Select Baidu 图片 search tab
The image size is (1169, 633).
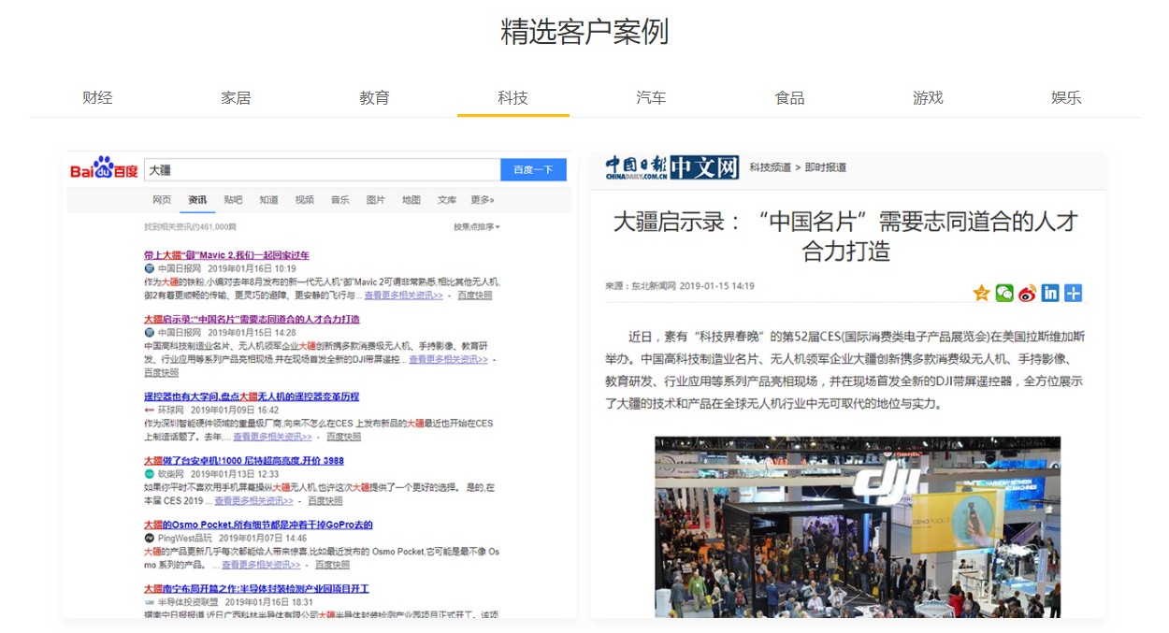[376, 200]
